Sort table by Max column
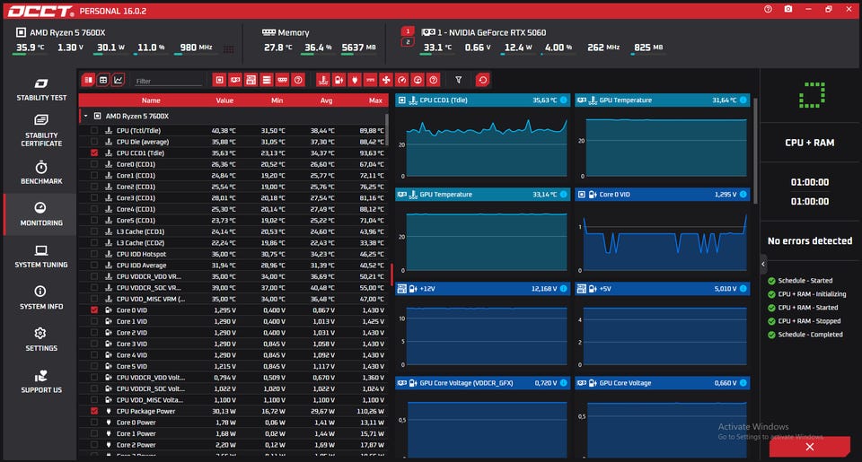Viewport: 862px width, 462px height. click(x=375, y=100)
